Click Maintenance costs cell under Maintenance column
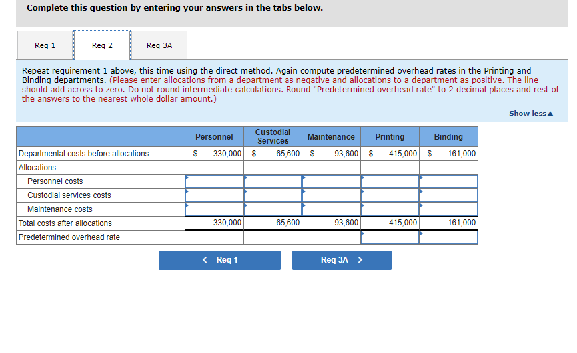Screen dimensions: 577x353 click(x=331, y=209)
